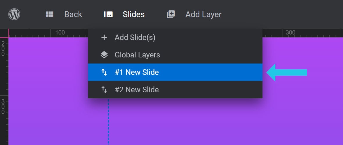Viewport: 343px width, 145px height.
Task: Click the sort arrows icon on #2 New Slide
Action: click(104, 90)
